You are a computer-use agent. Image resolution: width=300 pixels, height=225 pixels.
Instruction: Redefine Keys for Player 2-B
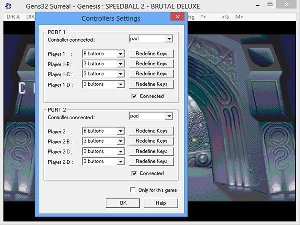pyautogui.click(x=151, y=141)
